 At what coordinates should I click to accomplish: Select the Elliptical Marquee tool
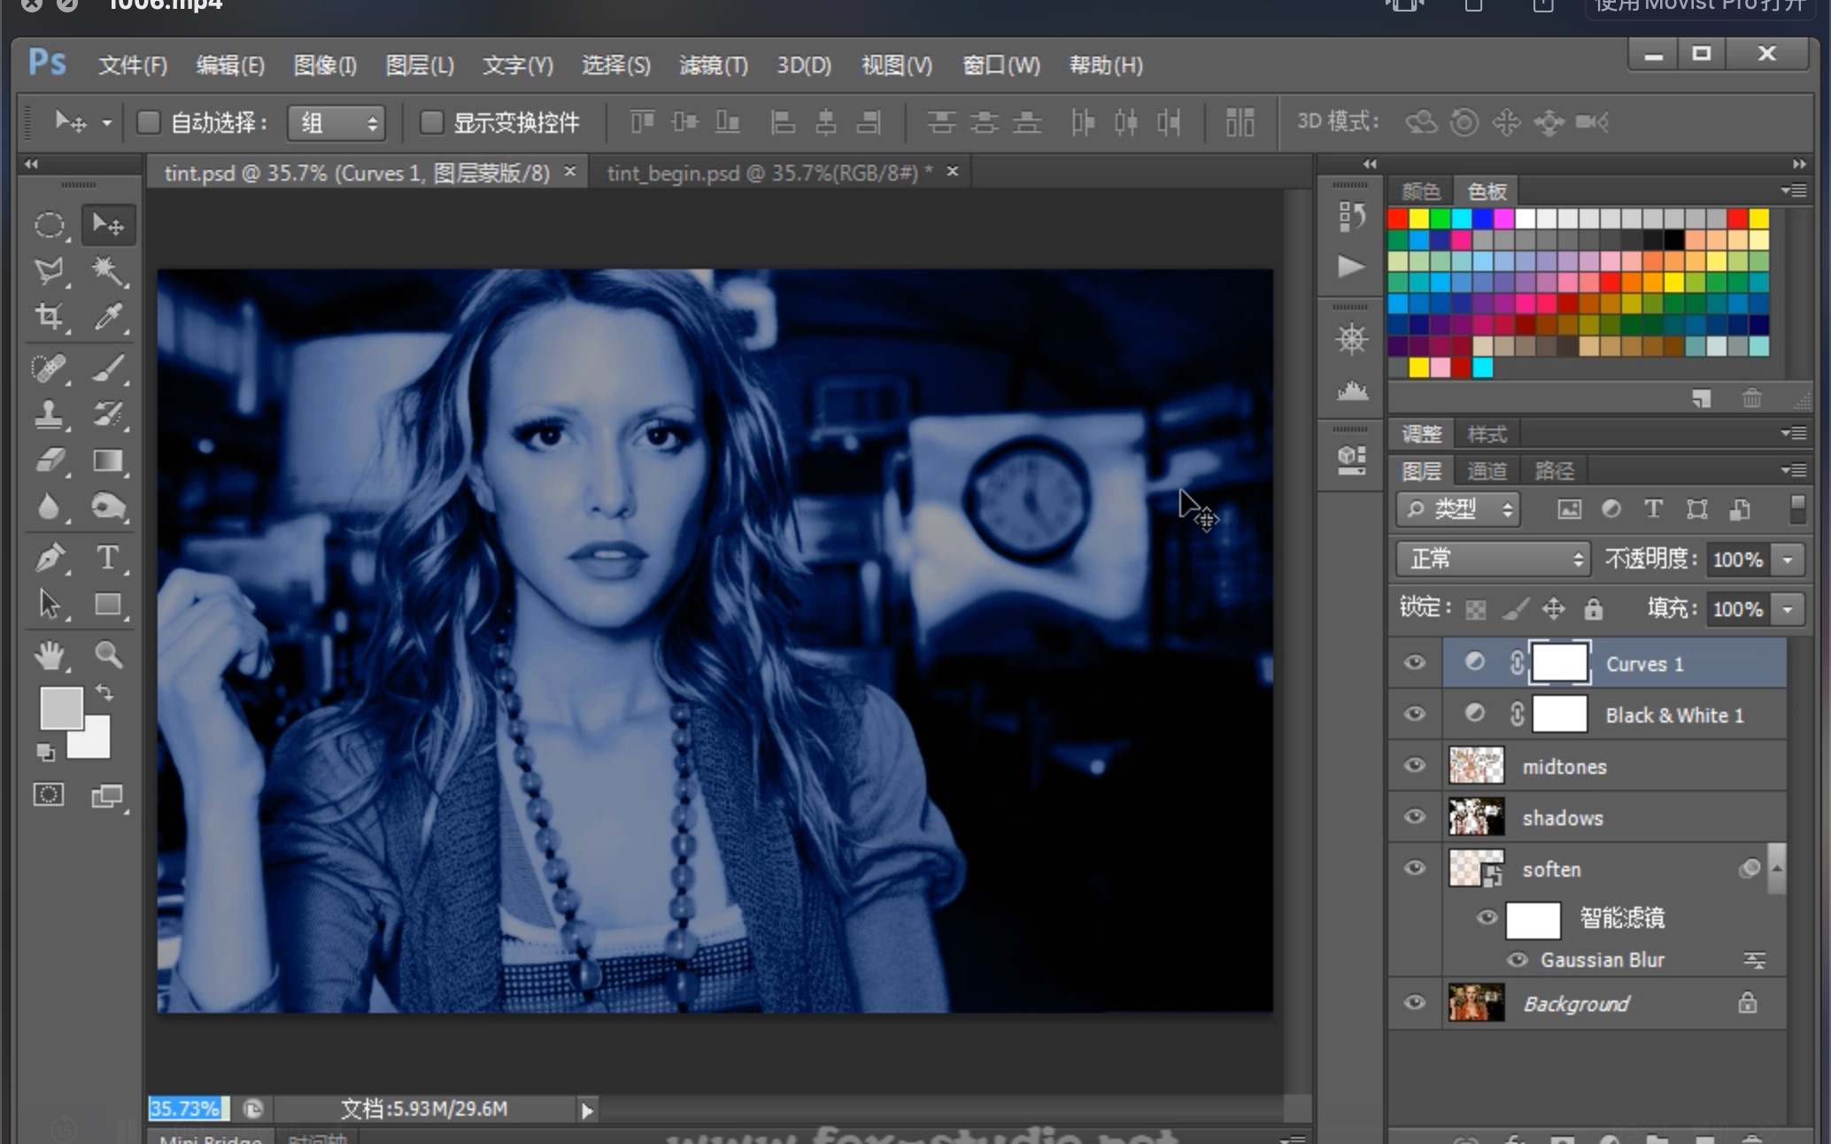[x=49, y=224]
